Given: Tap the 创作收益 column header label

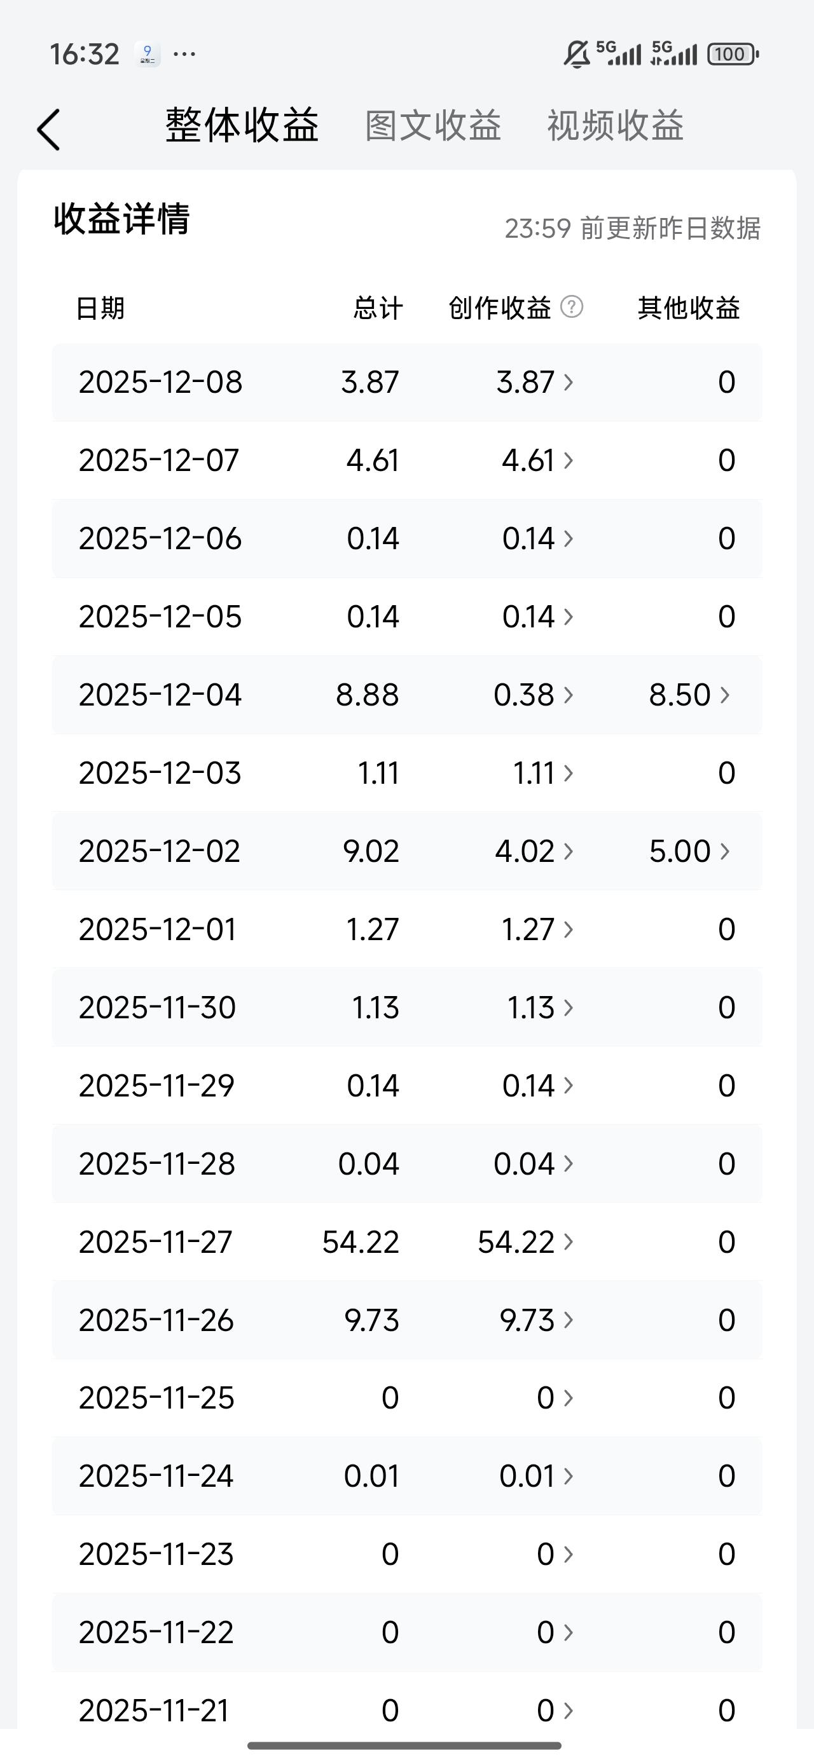Looking at the screenshot, I should pos(500,308).
